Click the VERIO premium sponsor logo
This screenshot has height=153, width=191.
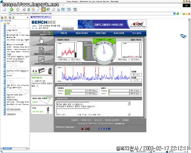tap(104, 129)
